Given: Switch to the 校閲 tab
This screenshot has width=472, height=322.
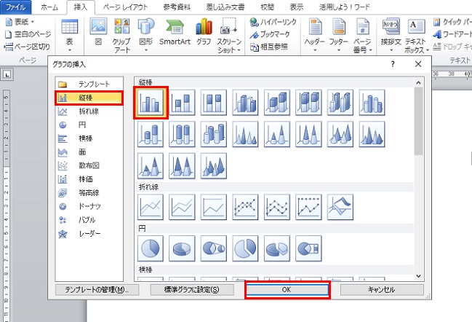Looking at the screenshot, I should 267,7.
